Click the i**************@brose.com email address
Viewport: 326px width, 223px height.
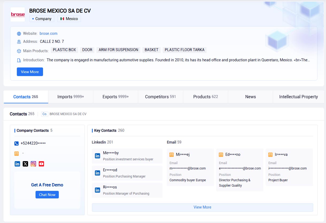(x=288, y=168)
